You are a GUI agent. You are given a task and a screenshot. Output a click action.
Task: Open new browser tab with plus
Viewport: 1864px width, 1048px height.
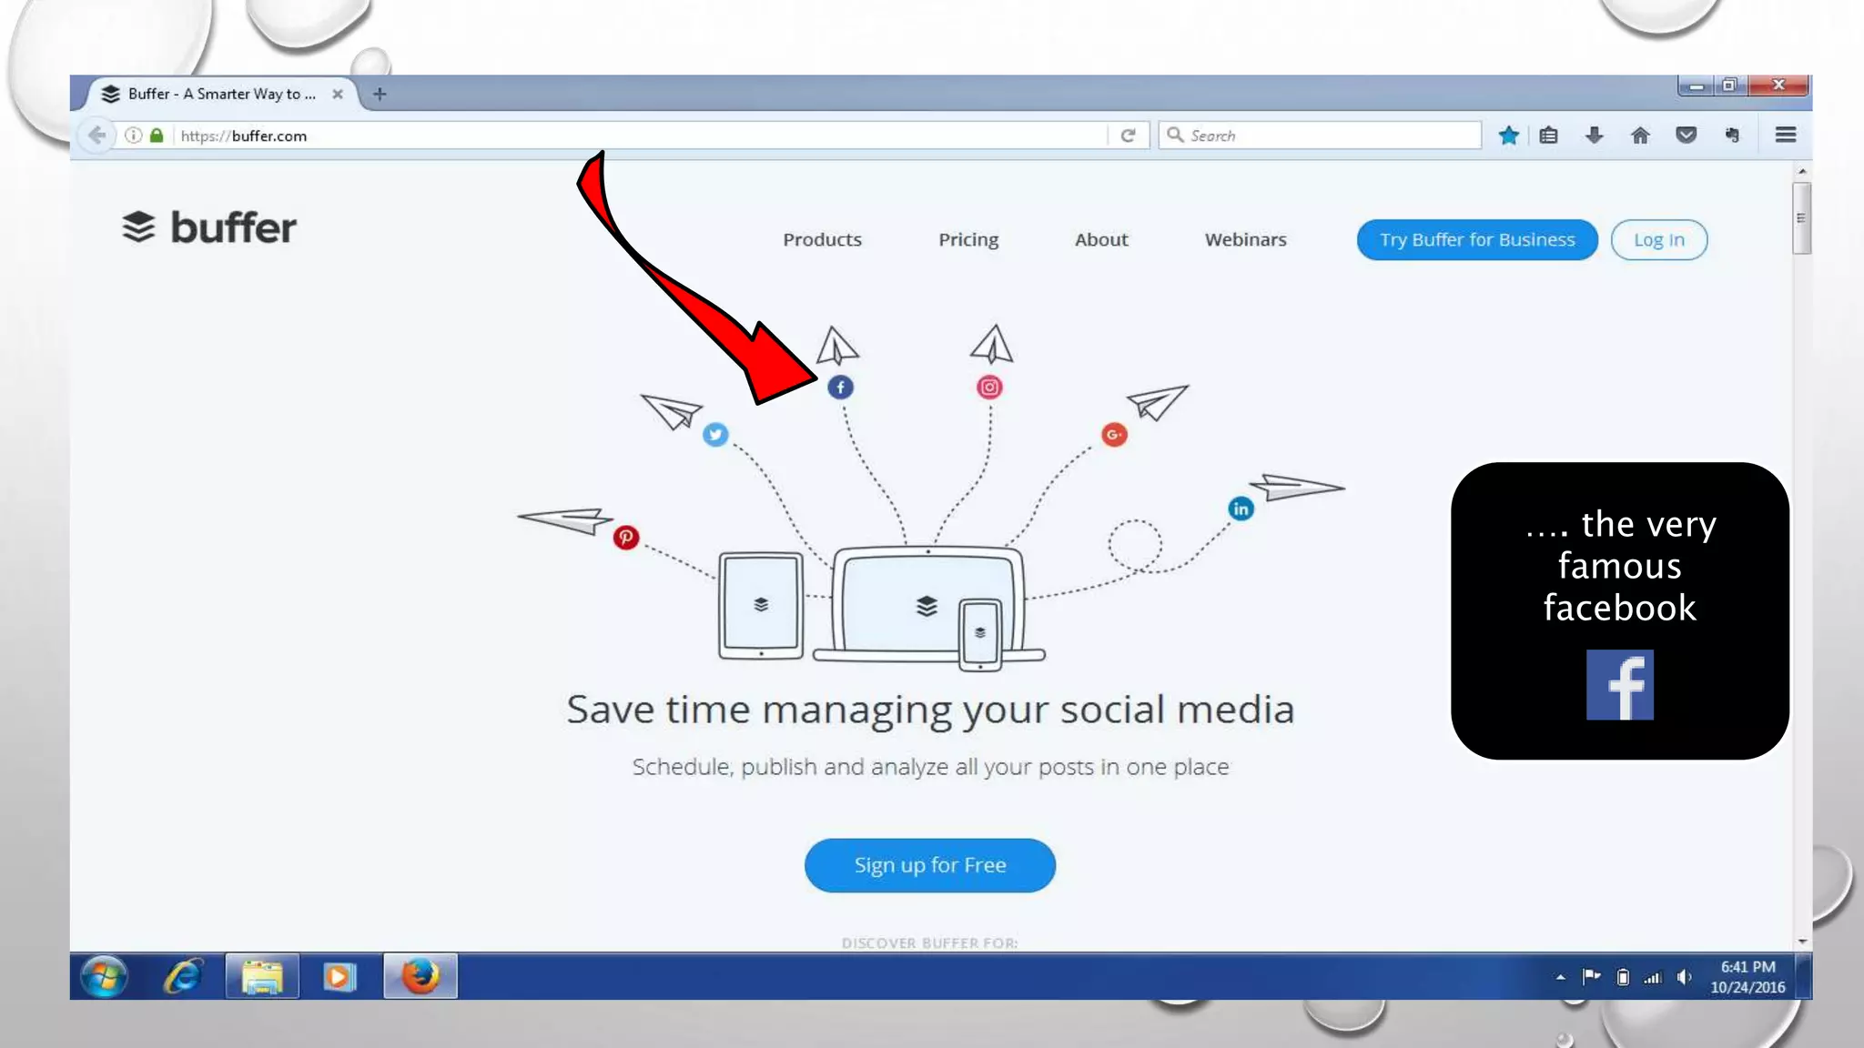click(380, 94)
